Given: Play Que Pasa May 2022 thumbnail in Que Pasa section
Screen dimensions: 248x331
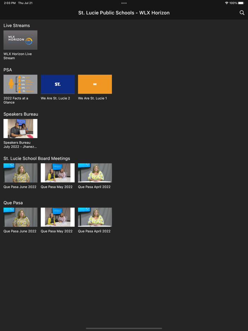Looking at the screenshot, I should (x=58, y=217).
